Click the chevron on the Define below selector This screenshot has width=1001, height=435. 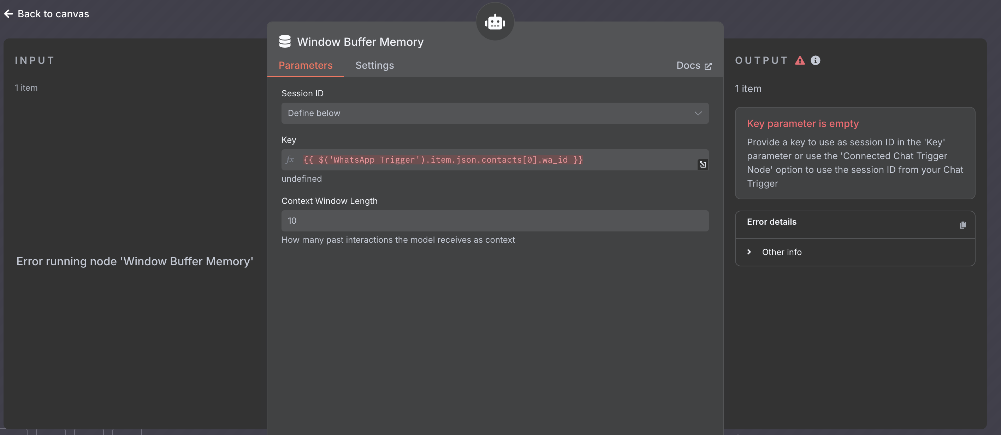(698, 113)
